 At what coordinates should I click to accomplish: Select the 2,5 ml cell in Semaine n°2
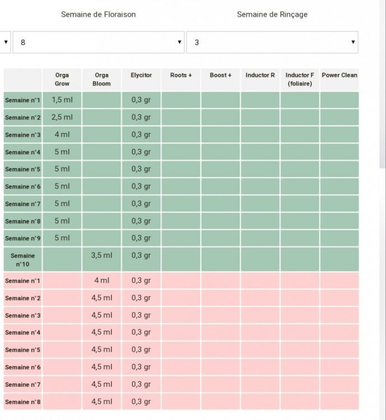[x=62, y=118]
